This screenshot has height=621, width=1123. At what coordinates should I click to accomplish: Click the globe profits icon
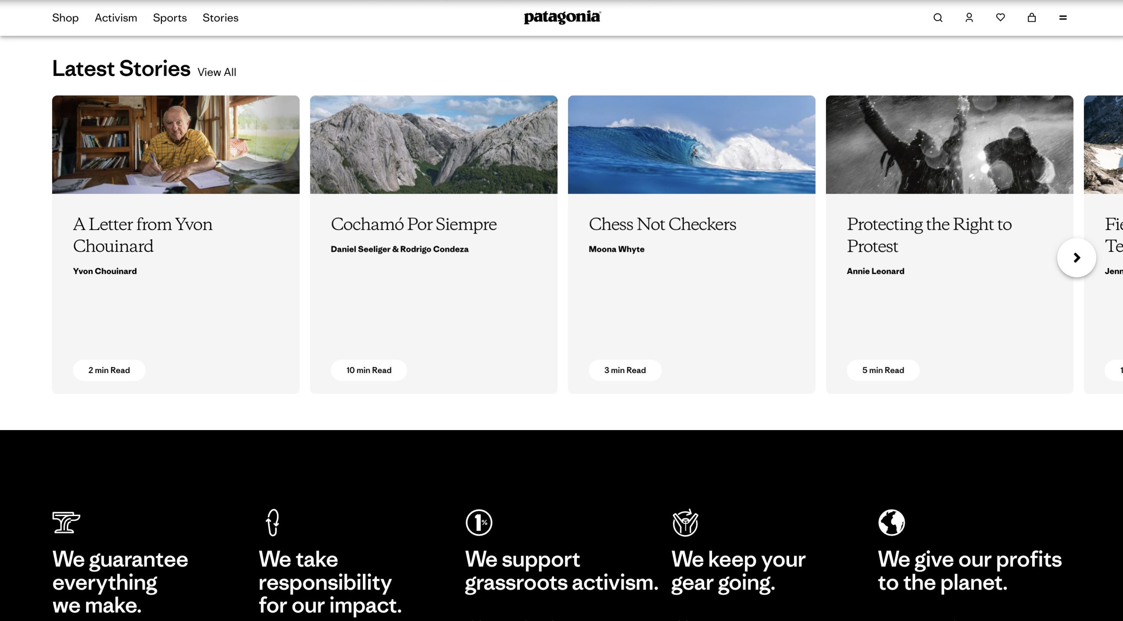[x=891, y=522]
